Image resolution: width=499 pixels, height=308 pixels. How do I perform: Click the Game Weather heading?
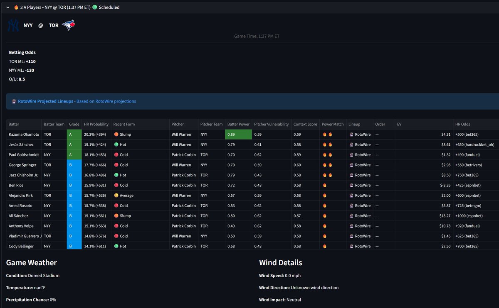(x=31, y=262)
